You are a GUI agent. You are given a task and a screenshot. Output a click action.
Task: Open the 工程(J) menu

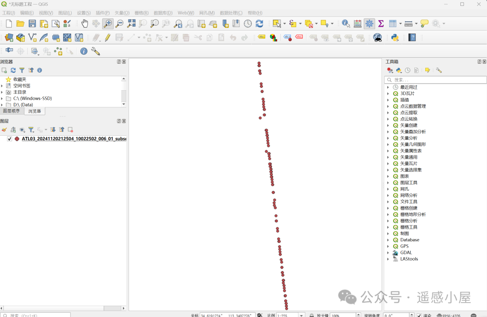(9, 13)
